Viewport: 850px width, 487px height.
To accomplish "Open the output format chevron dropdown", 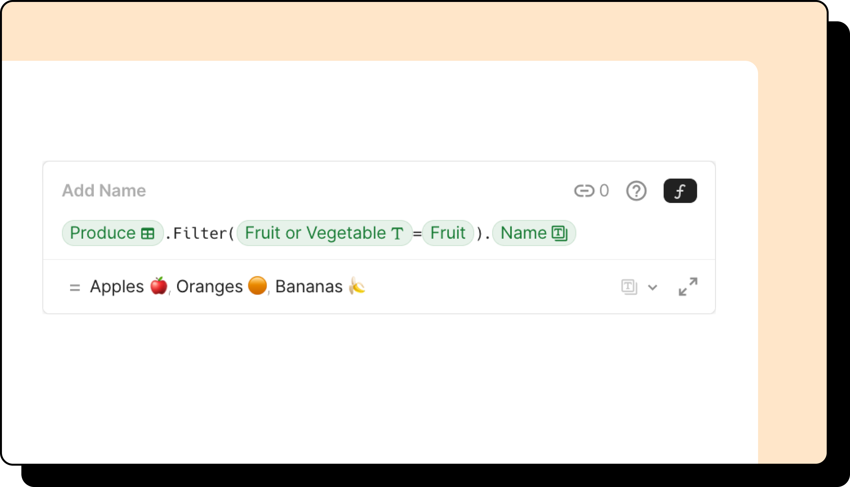I will [x=652, y=287].
